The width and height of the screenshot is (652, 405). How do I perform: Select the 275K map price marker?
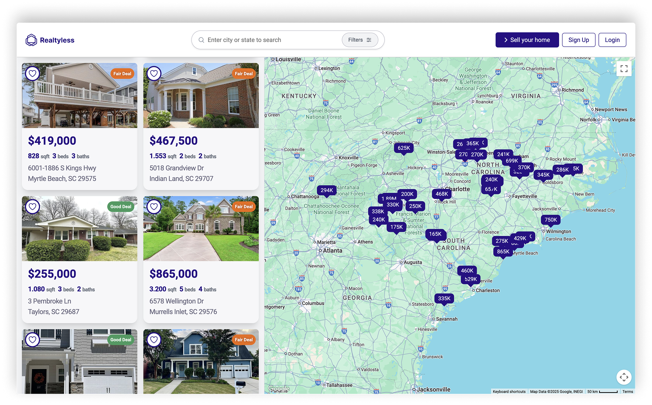[502, 241]
